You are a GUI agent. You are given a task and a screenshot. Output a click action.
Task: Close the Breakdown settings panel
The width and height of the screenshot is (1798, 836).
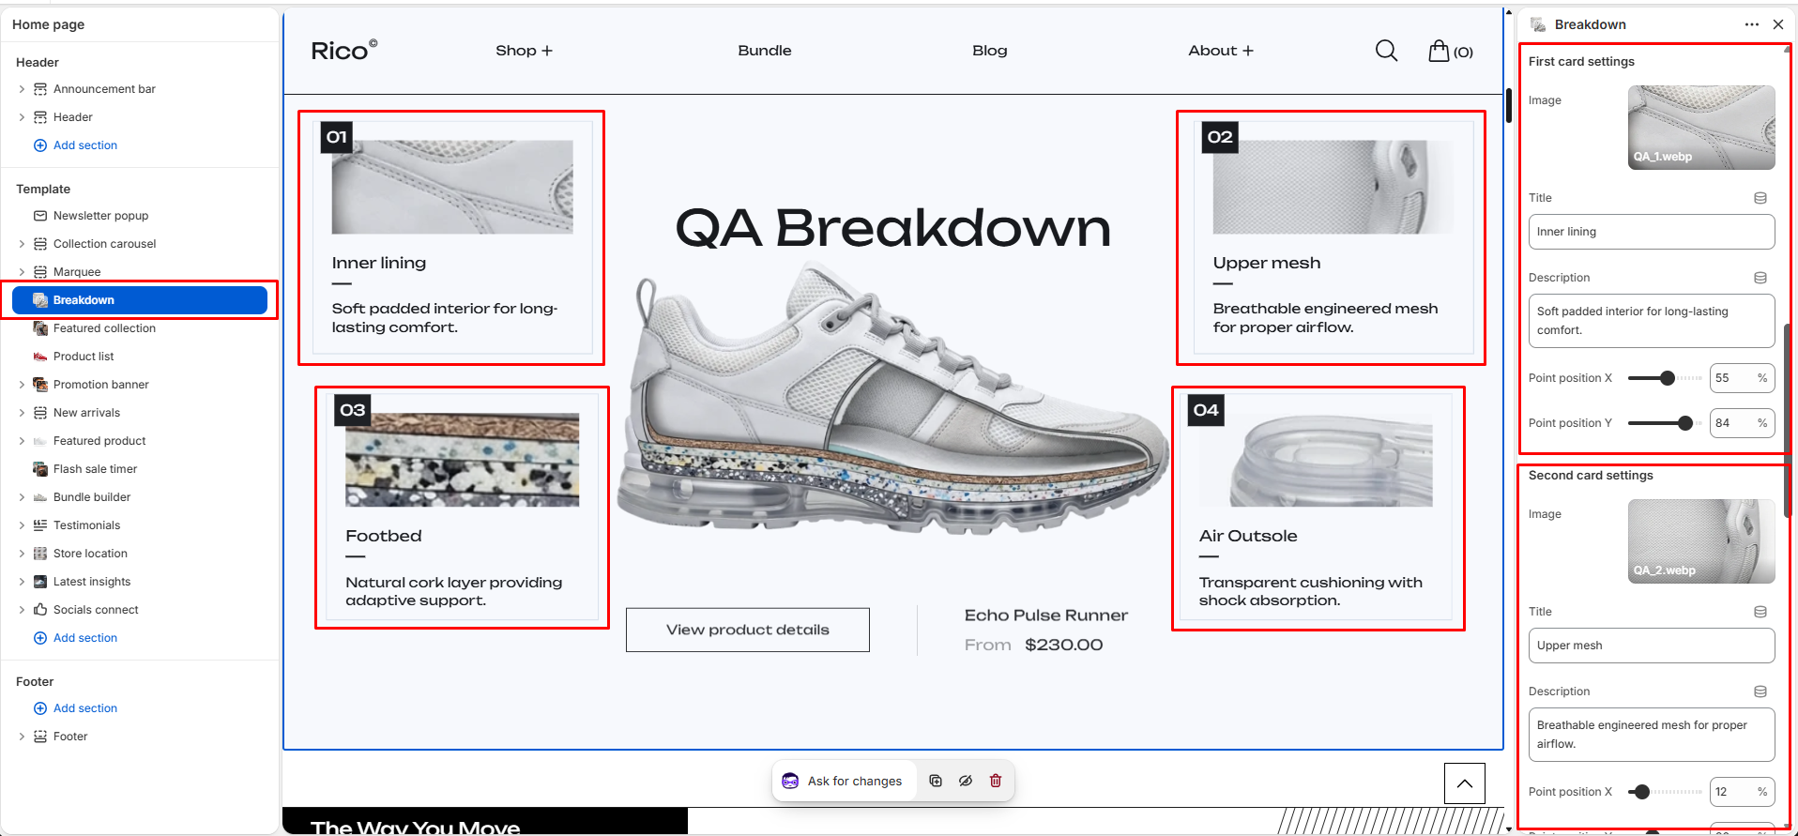click(x=1778, y=24)
